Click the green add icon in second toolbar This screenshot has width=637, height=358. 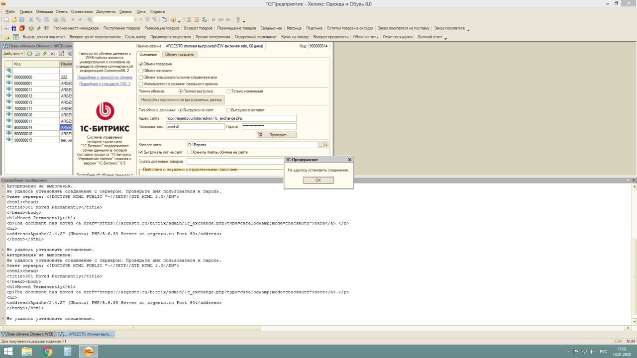tap(31, 28)
